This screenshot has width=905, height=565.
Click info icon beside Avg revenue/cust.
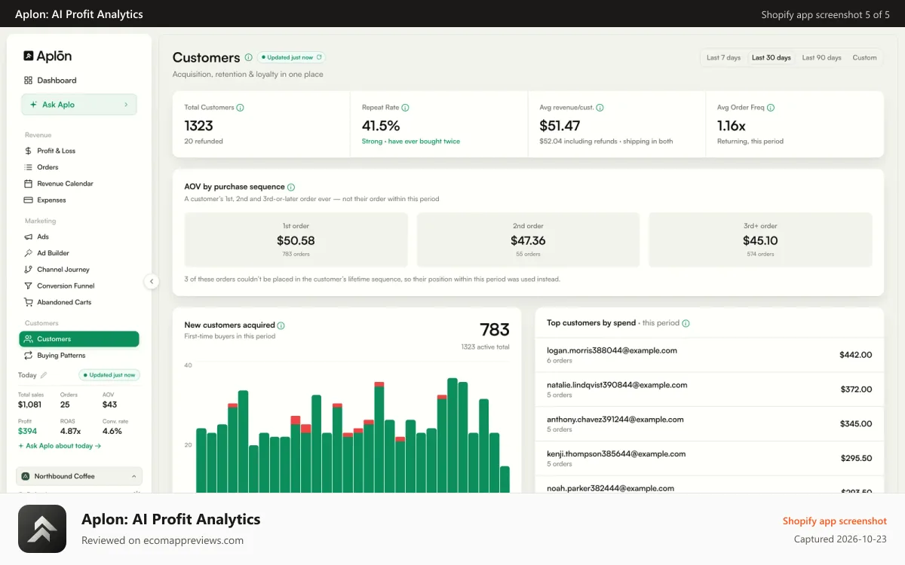(x=600, y=108)
